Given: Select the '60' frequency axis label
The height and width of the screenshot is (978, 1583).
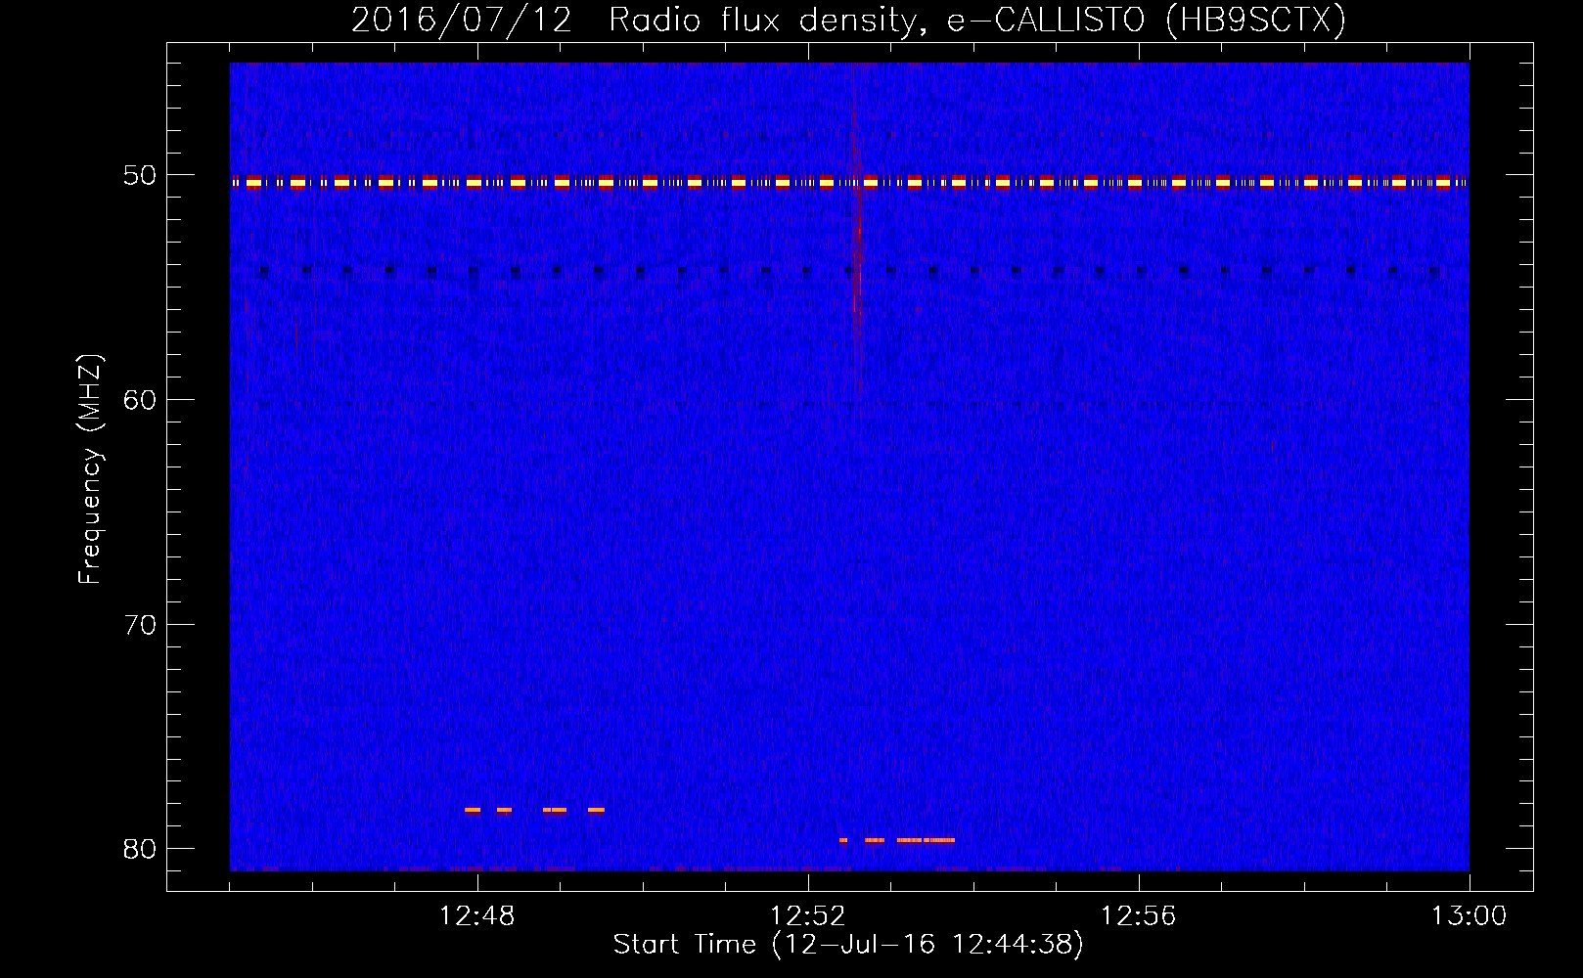Looking at the screenshot, I should [x=140, y=399].
